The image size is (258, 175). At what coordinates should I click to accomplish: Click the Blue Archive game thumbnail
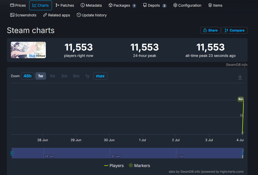pos(28,50)
